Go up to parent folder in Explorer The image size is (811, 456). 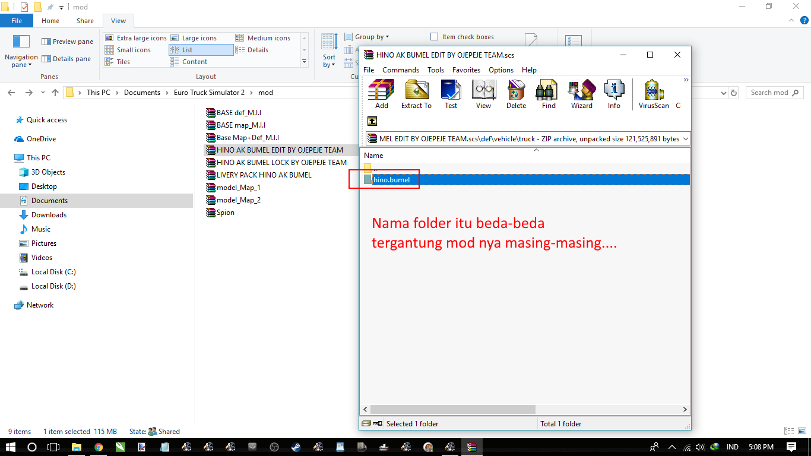[55, 93]
